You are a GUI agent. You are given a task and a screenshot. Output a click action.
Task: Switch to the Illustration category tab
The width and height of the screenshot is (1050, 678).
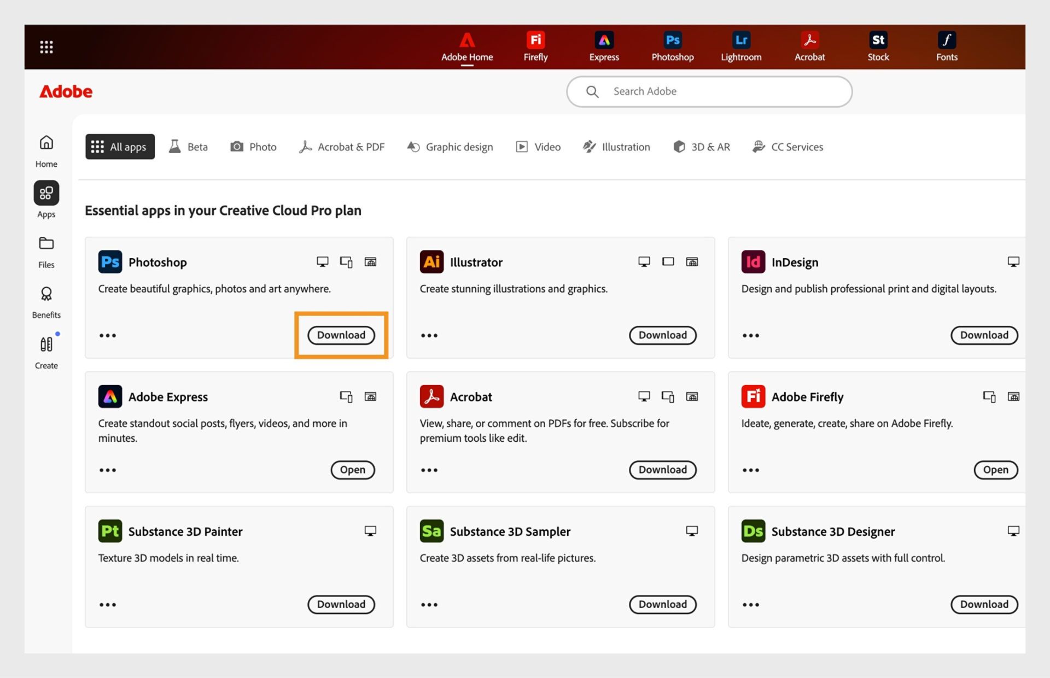[x=616, y=147]
